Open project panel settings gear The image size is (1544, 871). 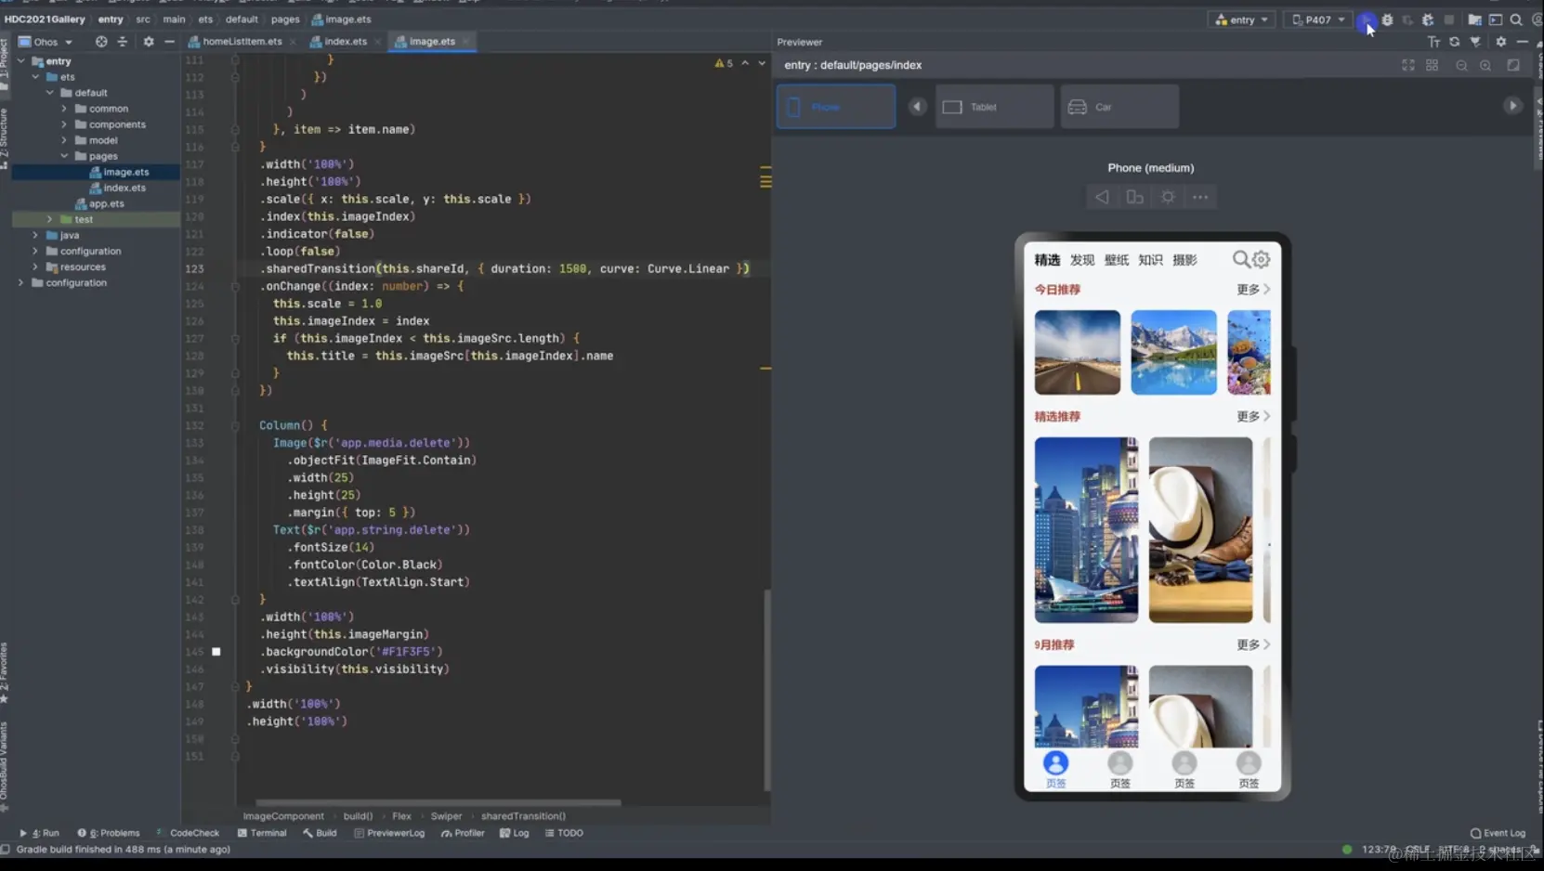149,42
